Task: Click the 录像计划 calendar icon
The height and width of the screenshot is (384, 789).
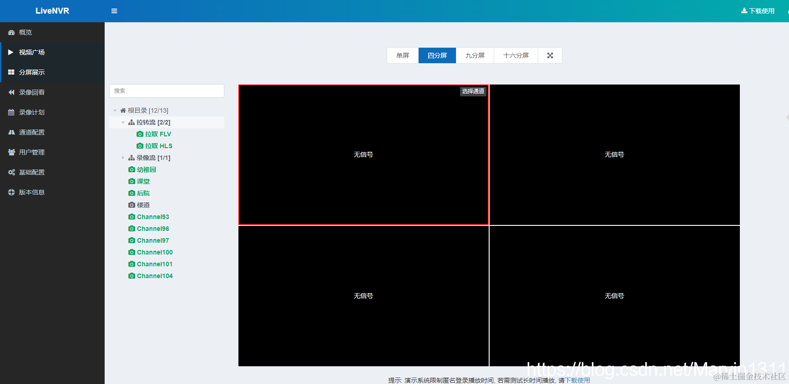Action: 11,112
